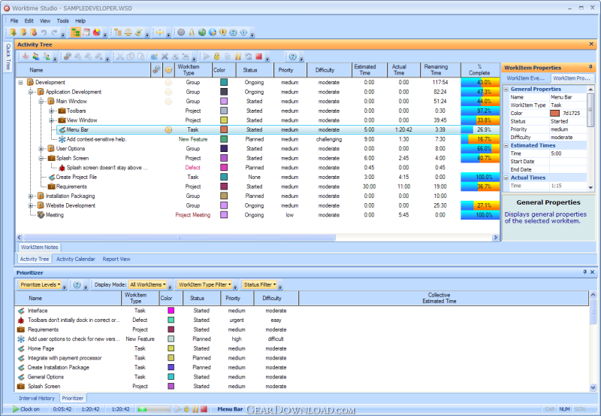The image size is (601, 416).
Task: Toggle the Prioritizer panel pin
Action: click(x=585, y=272)
